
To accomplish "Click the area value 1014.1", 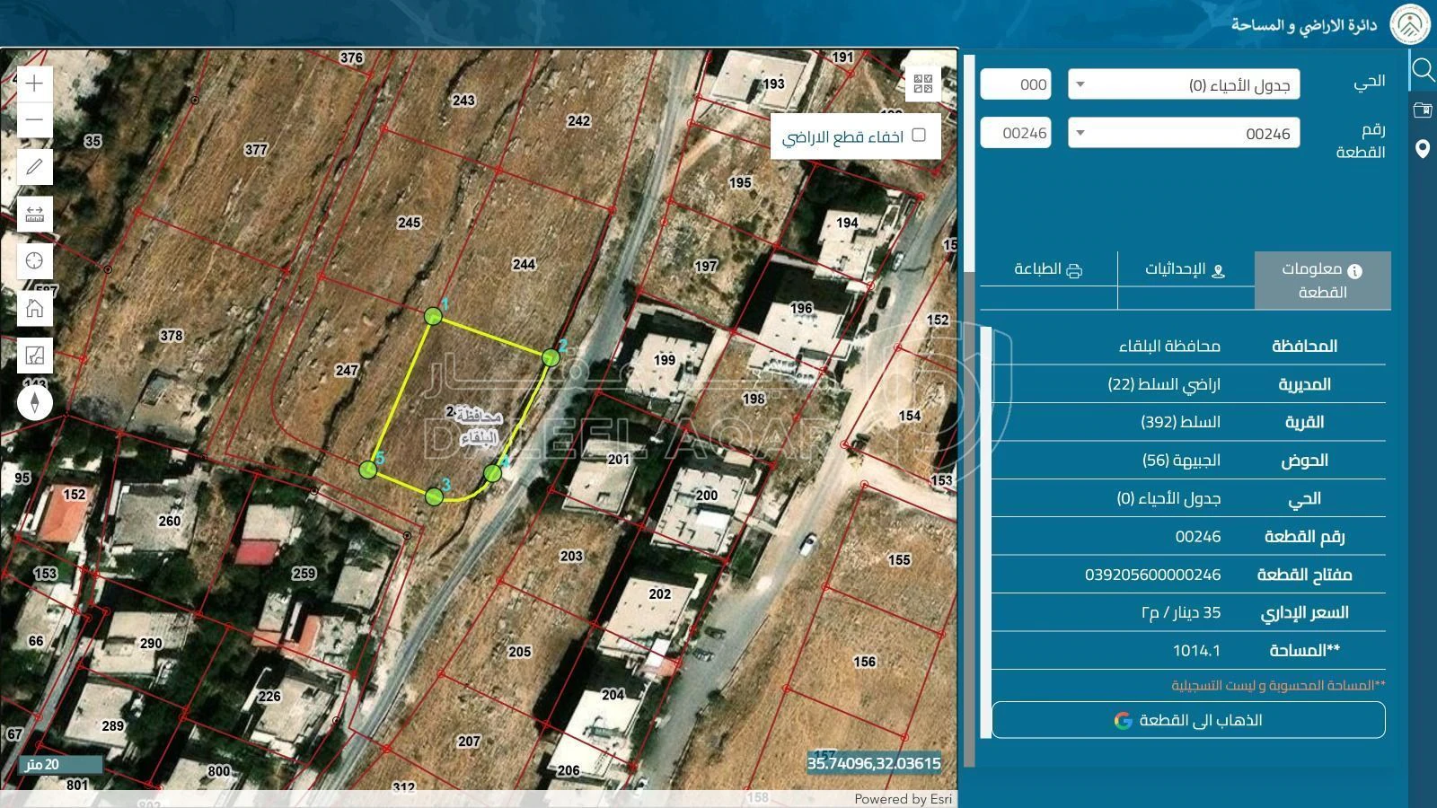I will (x=1196, y=651).
